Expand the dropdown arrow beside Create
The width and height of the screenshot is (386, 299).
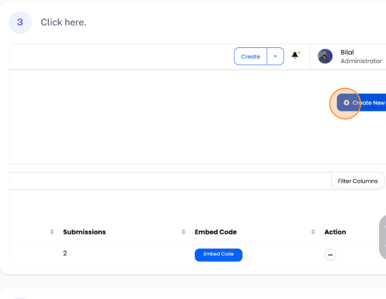tap(275, 57)
